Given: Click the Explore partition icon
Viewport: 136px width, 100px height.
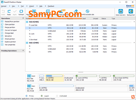Looking at the screenshot, I should click(x=2, y=42).
